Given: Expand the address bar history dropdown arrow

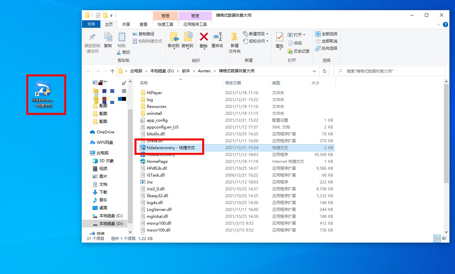Looking at the screenshot, I should click(314, 71).
